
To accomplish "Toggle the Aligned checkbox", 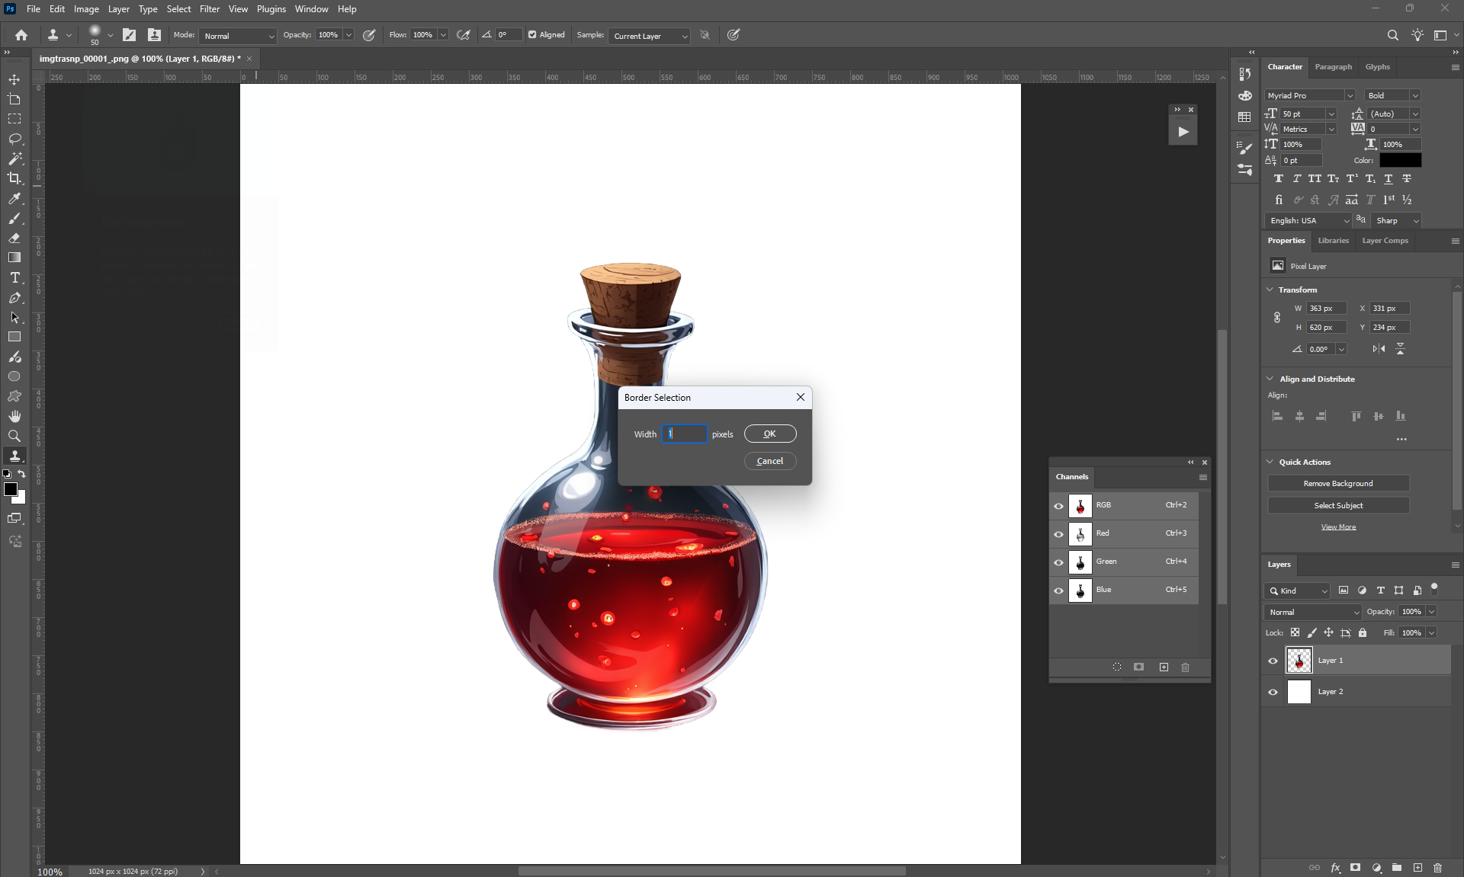I will pos(532,35).
